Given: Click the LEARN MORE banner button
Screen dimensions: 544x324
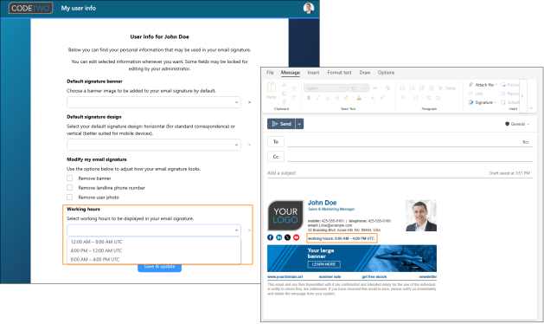Looking at the screenshot, I should click(323, 264).
